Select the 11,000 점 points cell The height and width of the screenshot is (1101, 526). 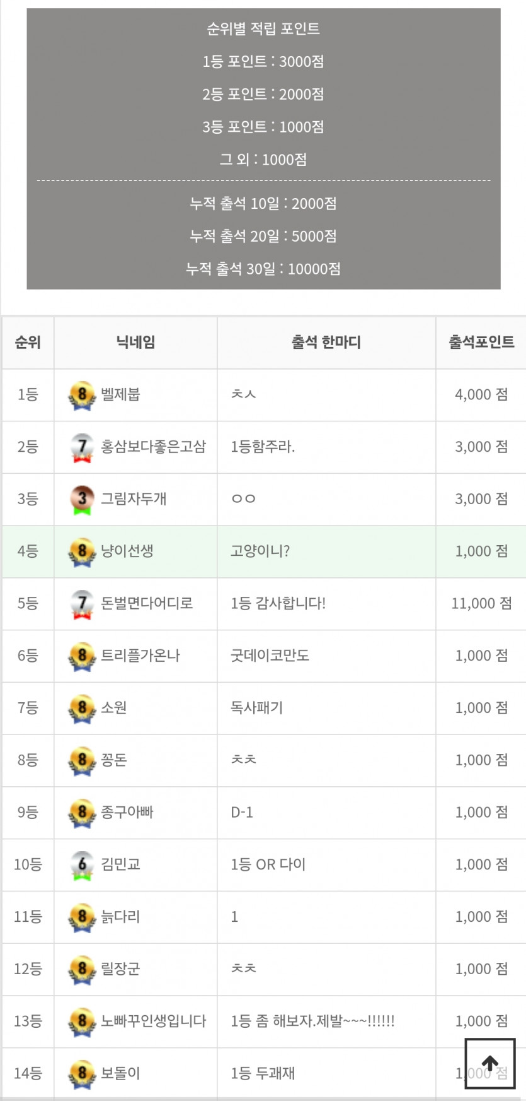[x=481, y=603]
